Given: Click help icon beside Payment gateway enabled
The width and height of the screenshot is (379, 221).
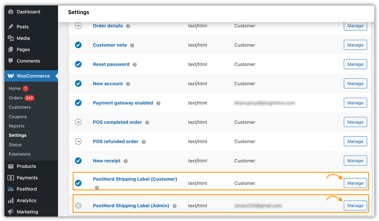Looking at the screenshot, I should coord(158,103).
